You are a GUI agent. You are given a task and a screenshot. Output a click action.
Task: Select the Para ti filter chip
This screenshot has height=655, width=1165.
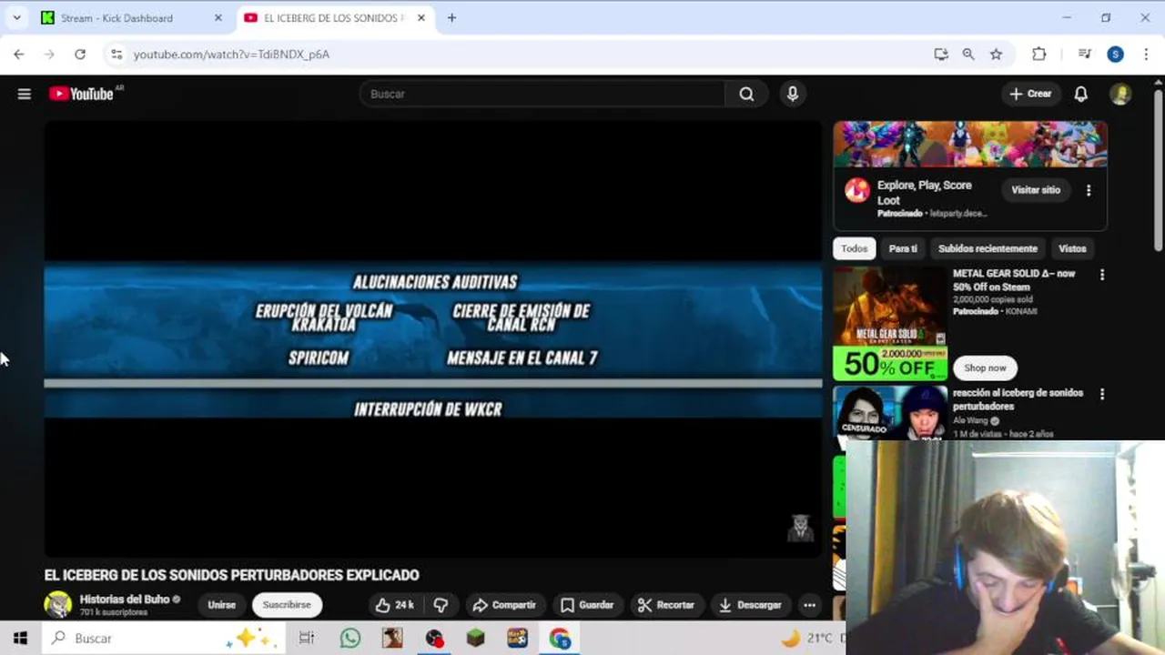click(x=903, y=248)
